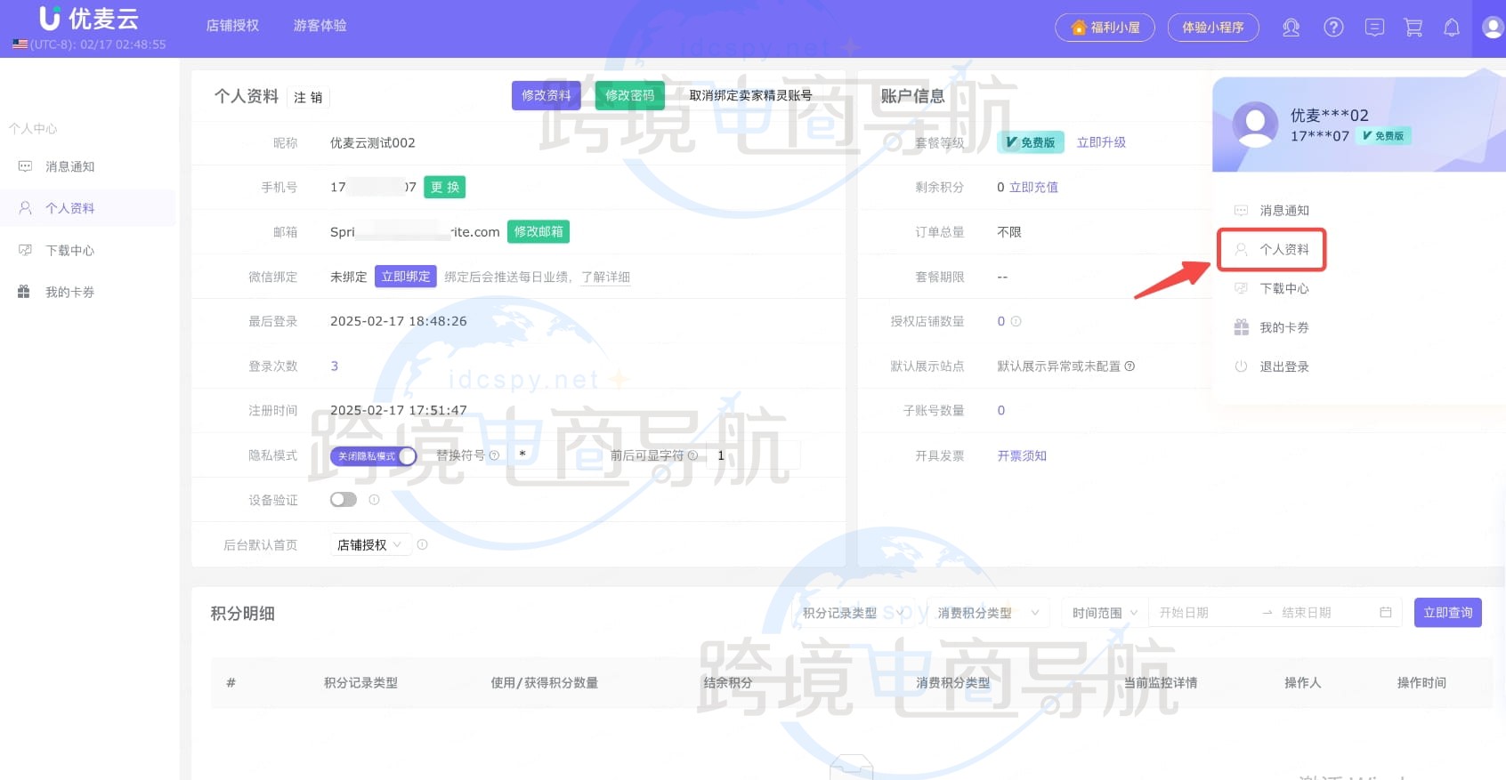Click the 修改密码 button

629,95
